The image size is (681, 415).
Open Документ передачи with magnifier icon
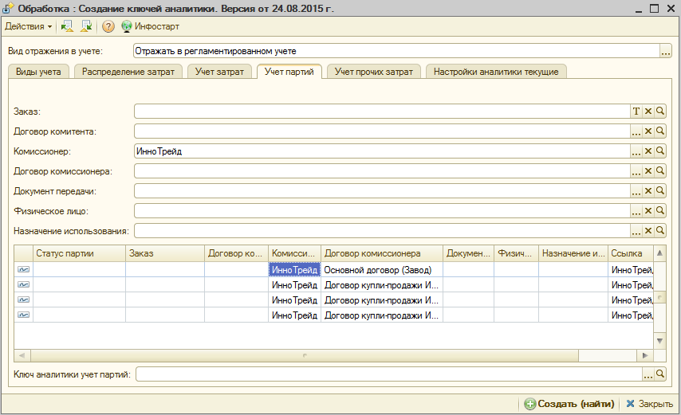659,191
